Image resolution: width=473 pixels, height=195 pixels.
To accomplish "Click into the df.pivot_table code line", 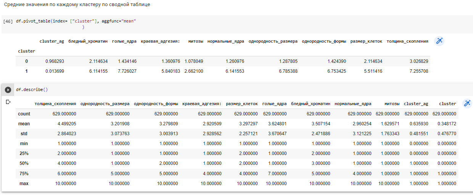I will pos(76,21).
